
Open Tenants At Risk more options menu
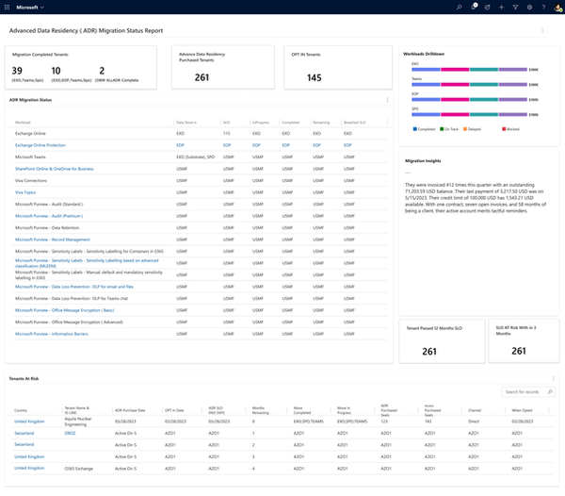553,378
